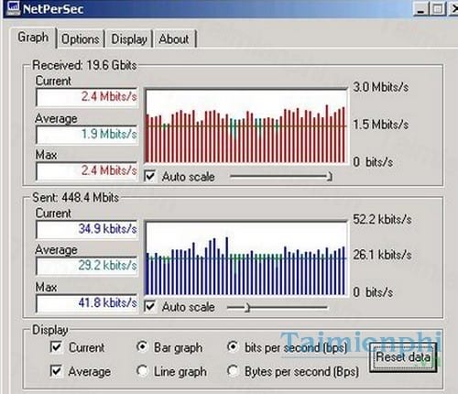Click the Received: 19.6 Gbits label
The width and height of the screenshot is (458, 394).
pyautogui.click(x=84, y=65)
